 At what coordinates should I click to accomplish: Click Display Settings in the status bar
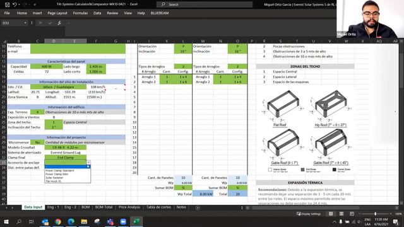click(309, 214)
